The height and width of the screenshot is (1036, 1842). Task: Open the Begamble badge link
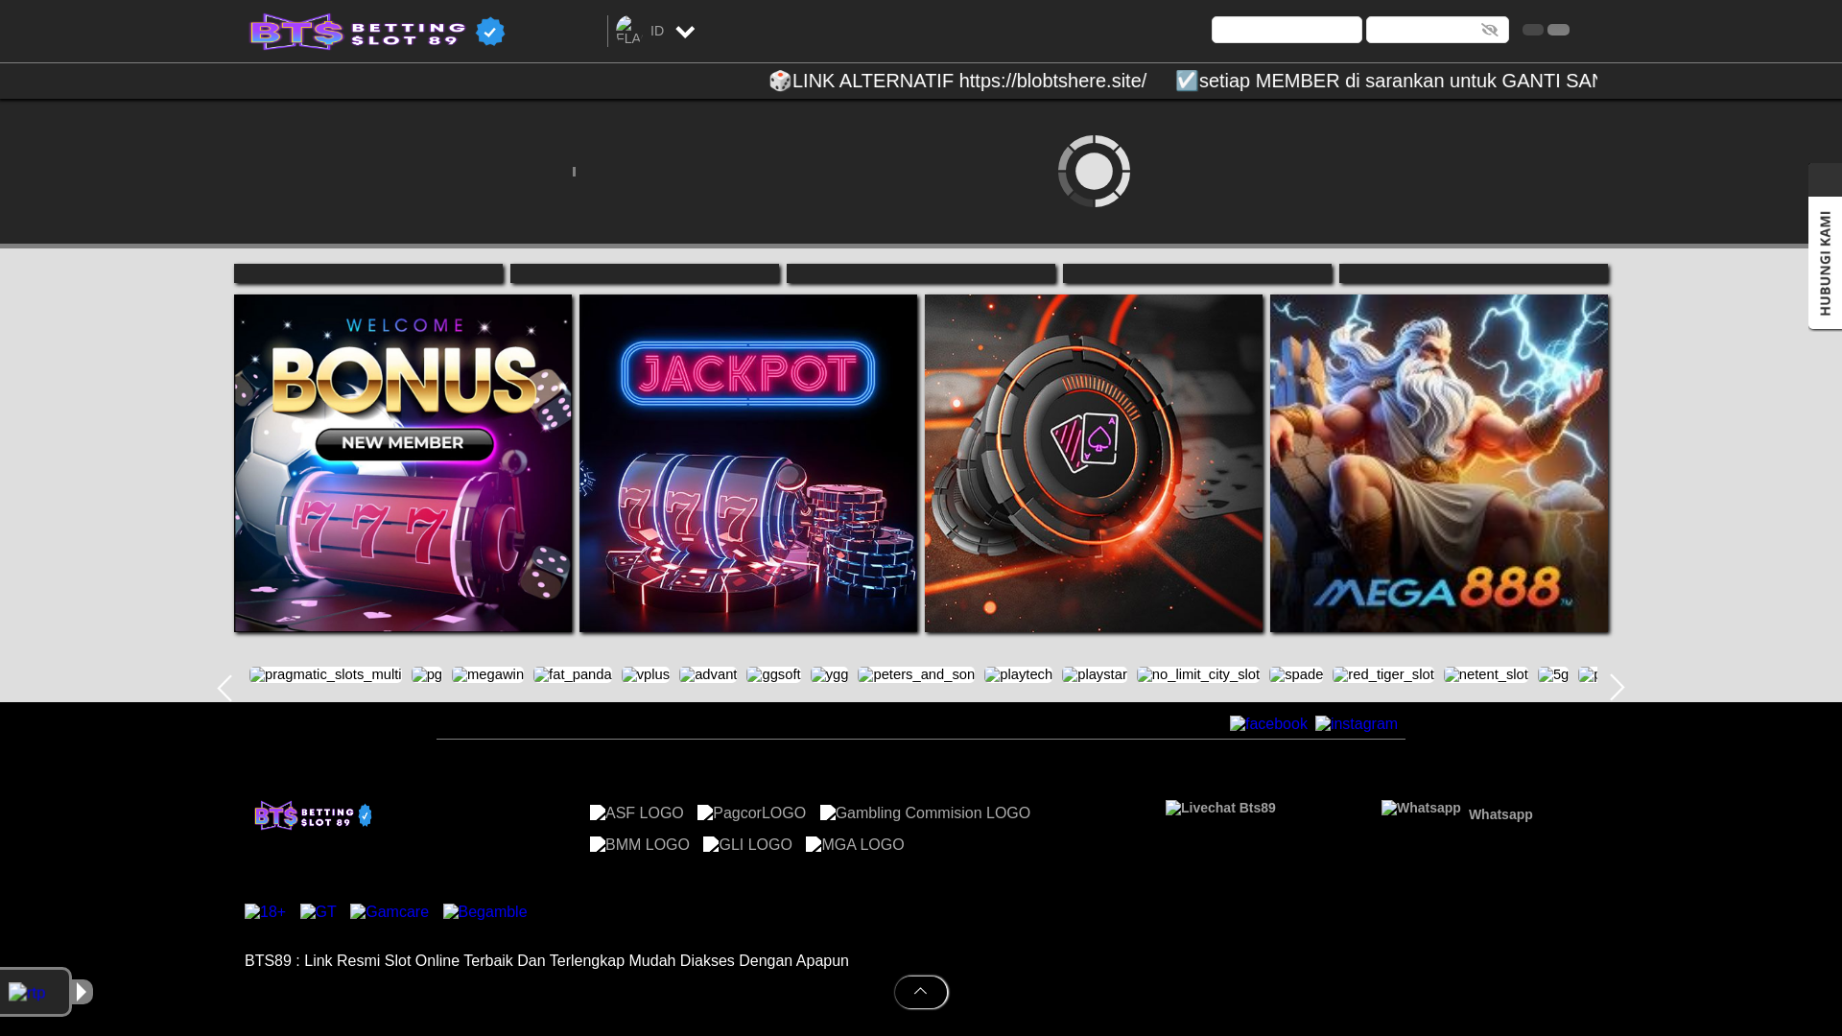[x=485, y=912]
